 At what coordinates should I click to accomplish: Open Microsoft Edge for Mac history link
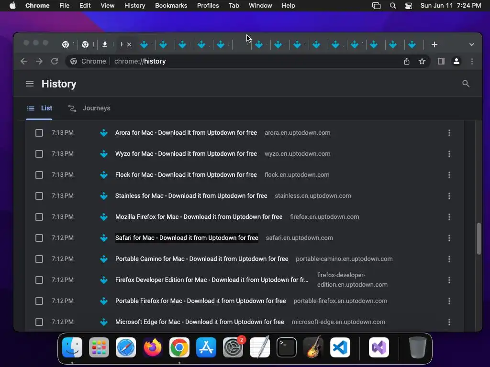point(200,322)
